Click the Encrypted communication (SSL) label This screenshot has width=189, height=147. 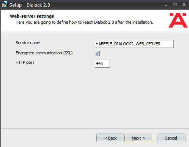44,53
